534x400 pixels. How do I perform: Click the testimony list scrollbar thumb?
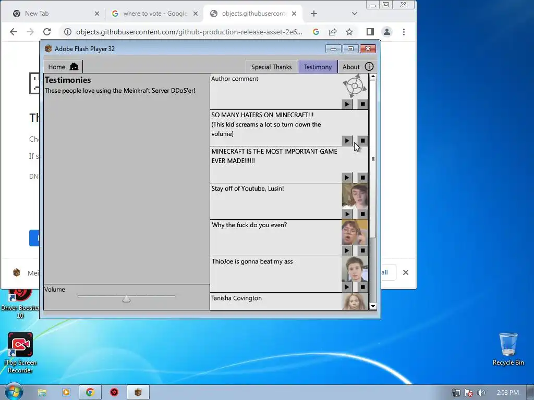point(373,159)
